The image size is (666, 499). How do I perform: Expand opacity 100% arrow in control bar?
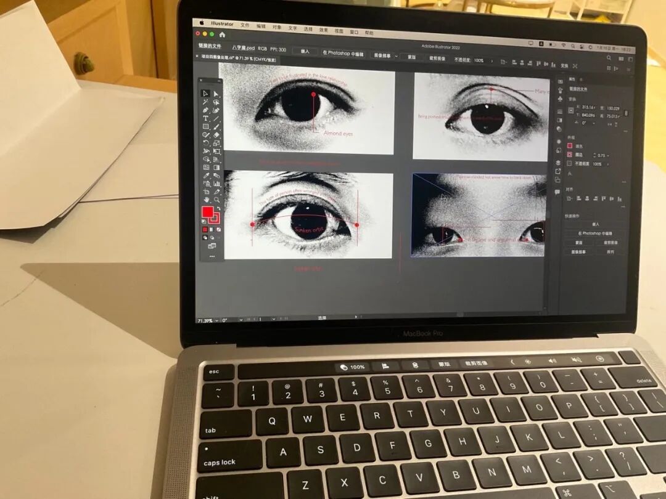point(492,61)
